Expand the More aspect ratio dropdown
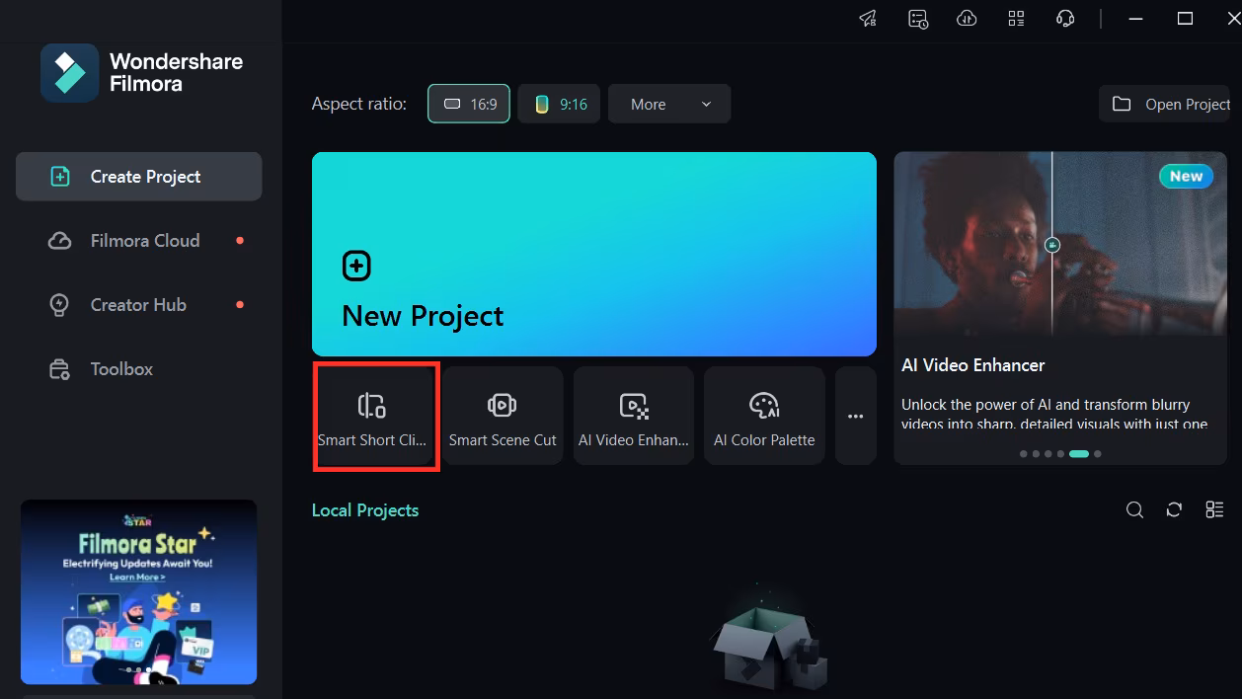The image size is (1242, 699). click(669, 104)
